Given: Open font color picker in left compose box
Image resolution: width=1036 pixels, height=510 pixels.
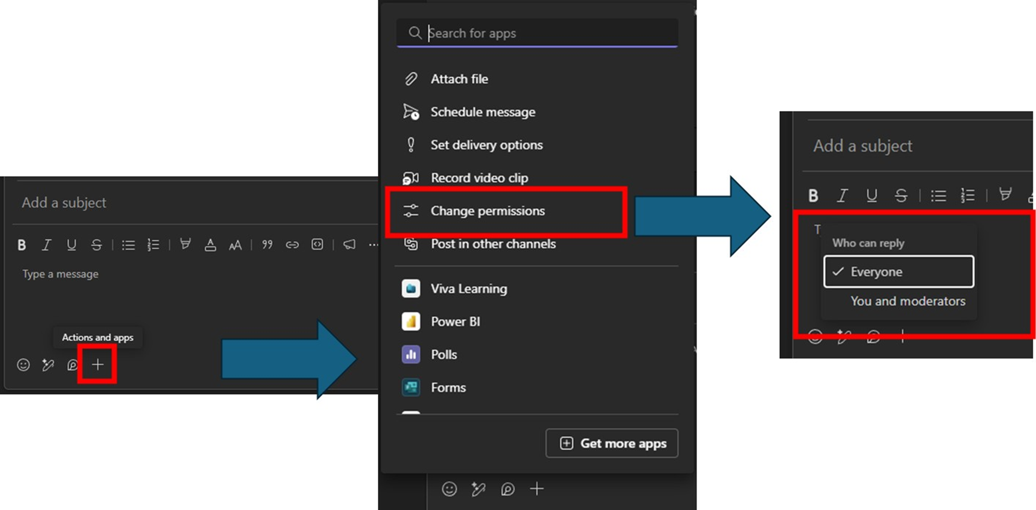Looking at the screenshot, I should 210,245.
